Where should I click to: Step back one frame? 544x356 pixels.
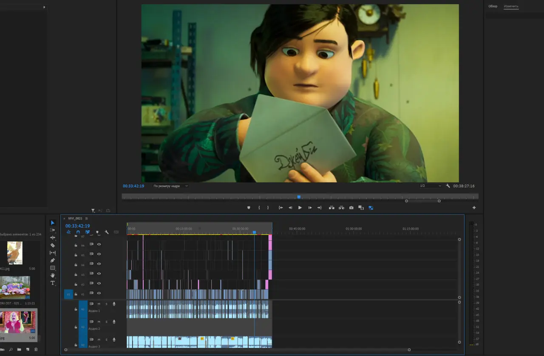point(290,207)
